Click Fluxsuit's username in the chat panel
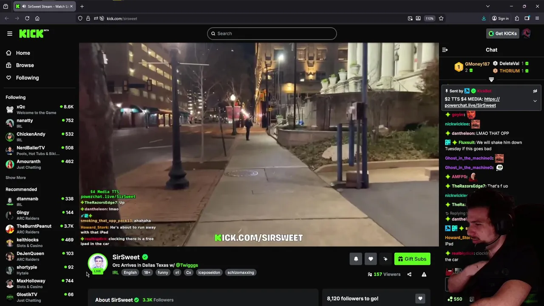The width and height of the screenshot is (544, 306). click(467, 143)
